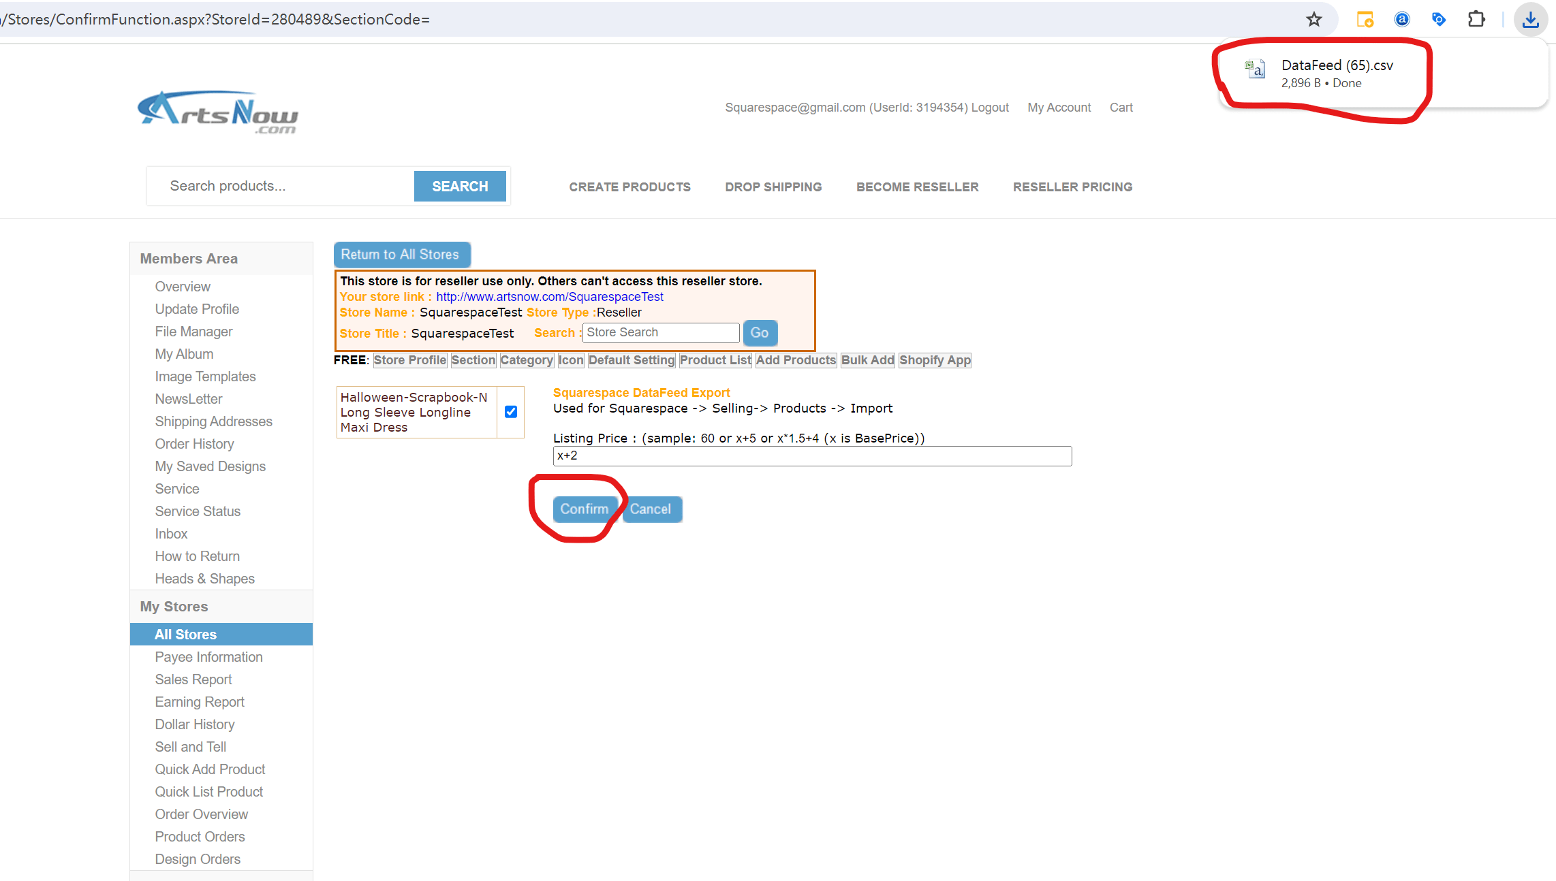Open Payee Information in sidebar

[x=208, y=657]
